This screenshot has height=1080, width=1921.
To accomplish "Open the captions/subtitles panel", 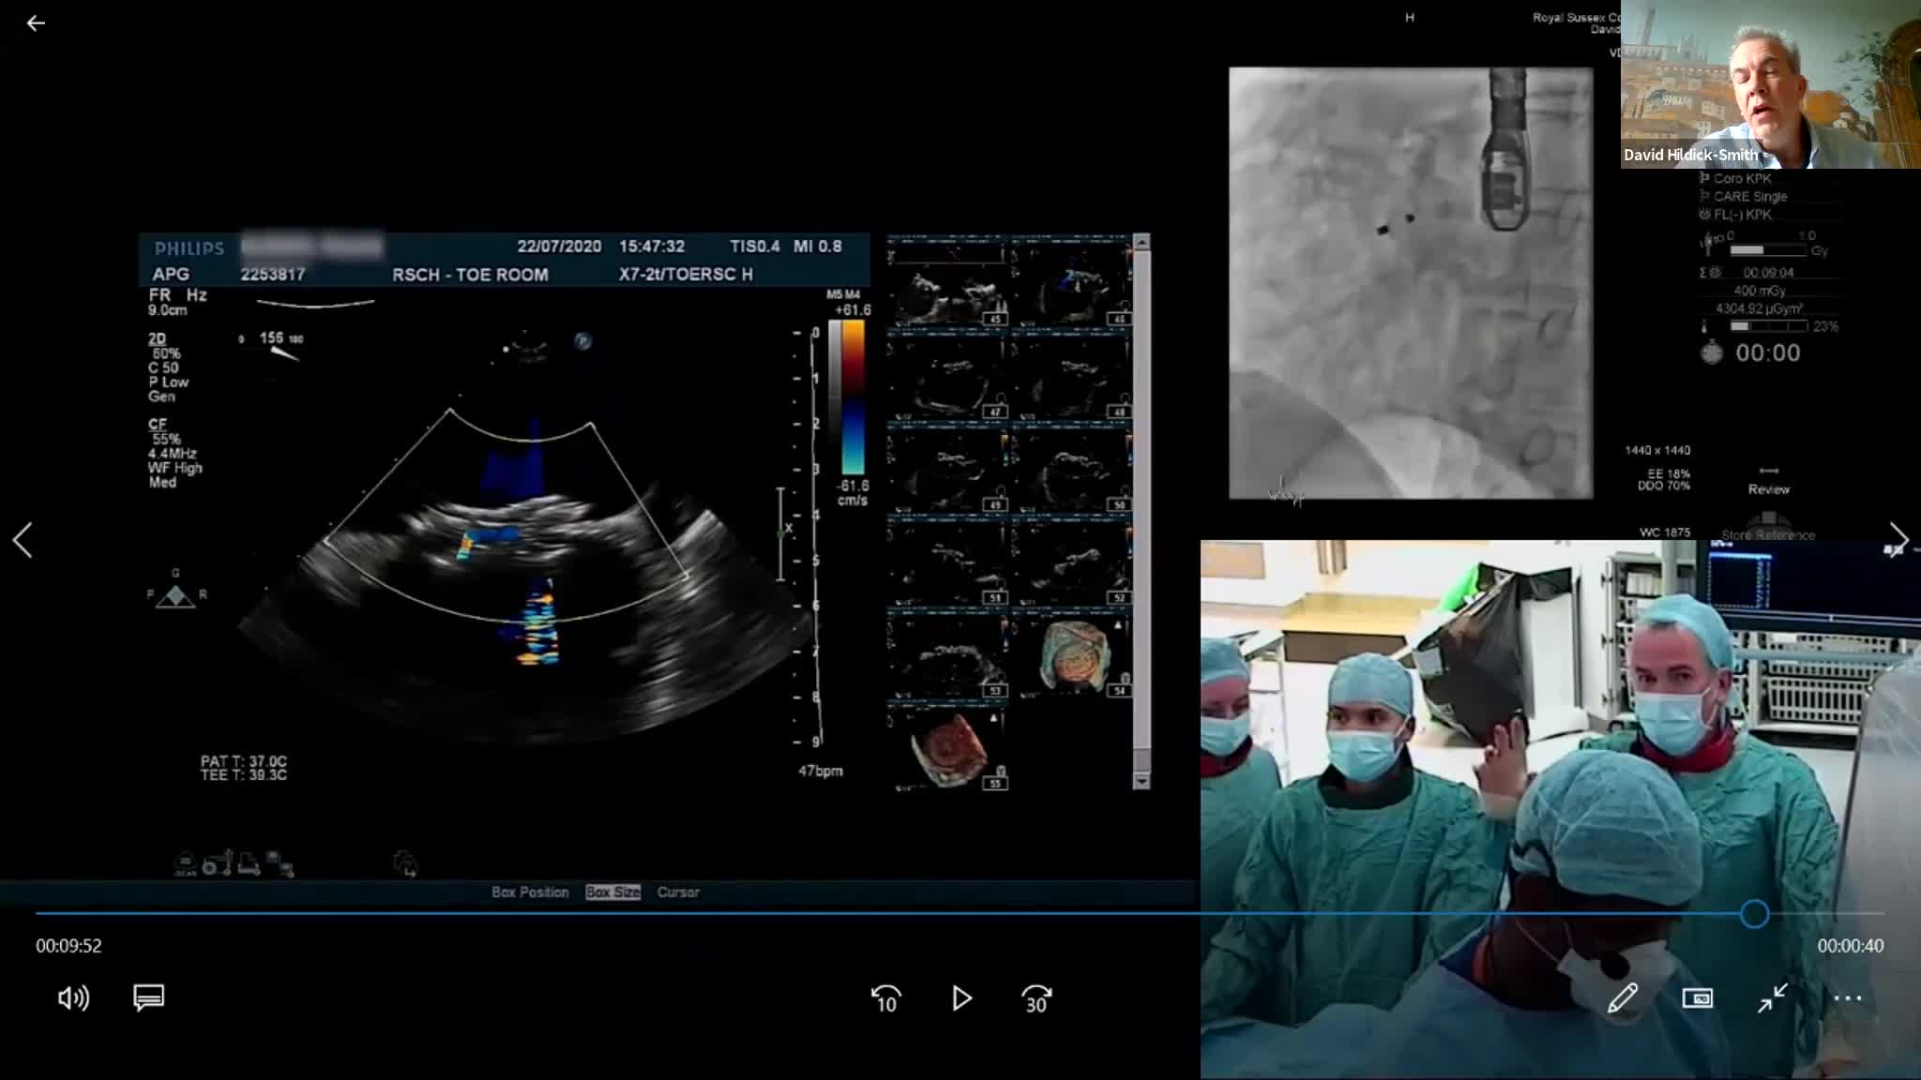I will pos(149,997).
